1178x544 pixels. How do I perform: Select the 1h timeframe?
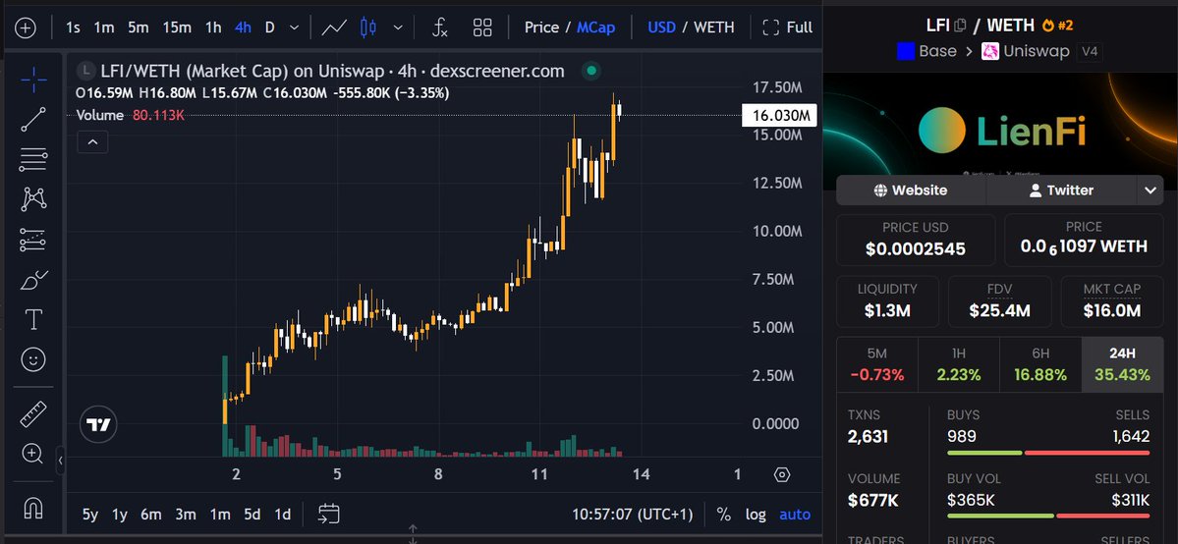pyautogui.click(x=213, y=27)
